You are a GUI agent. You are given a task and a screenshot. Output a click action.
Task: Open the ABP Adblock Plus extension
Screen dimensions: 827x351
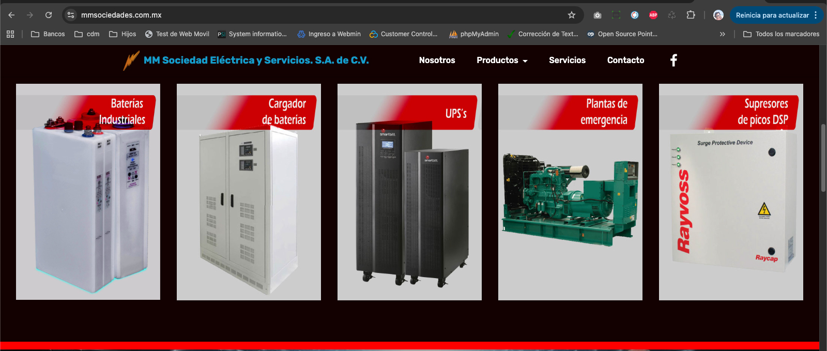pos(653,15)
